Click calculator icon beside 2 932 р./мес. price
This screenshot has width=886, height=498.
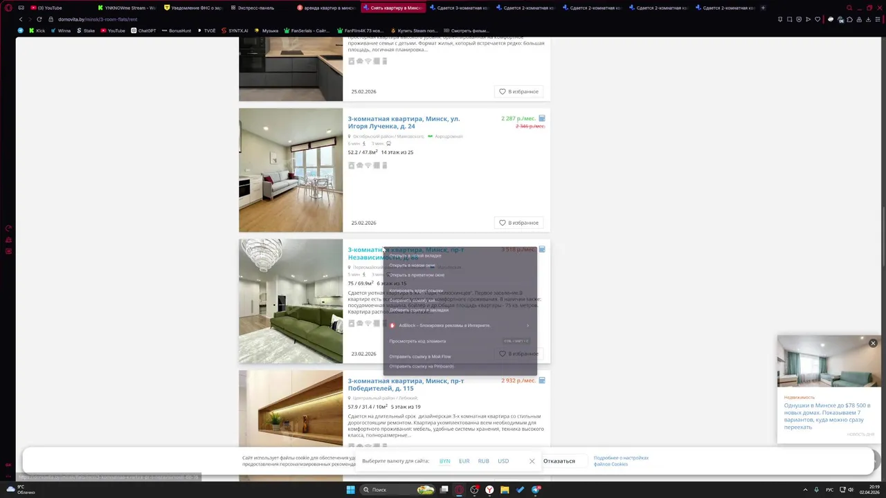542,380
